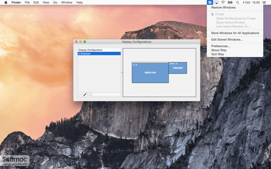Open the Help menu

click(x=79, y=3)
